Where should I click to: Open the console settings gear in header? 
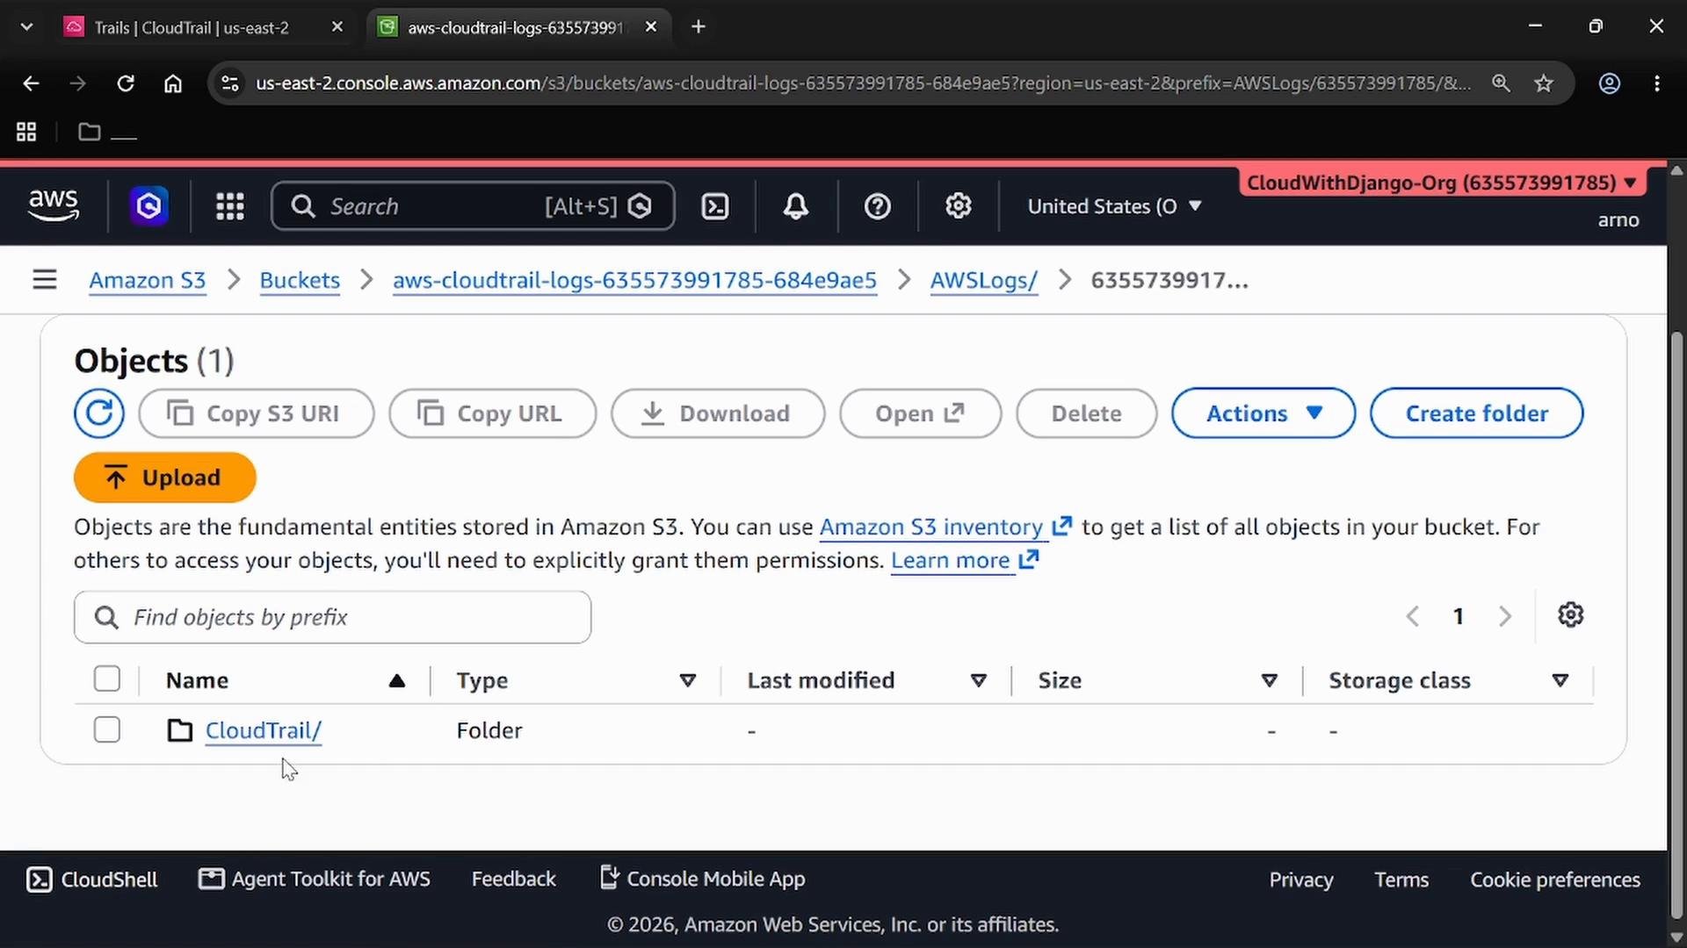point(959,206)
